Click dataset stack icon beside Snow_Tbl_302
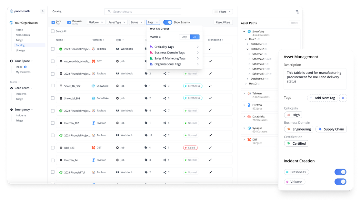 [61, 86]
